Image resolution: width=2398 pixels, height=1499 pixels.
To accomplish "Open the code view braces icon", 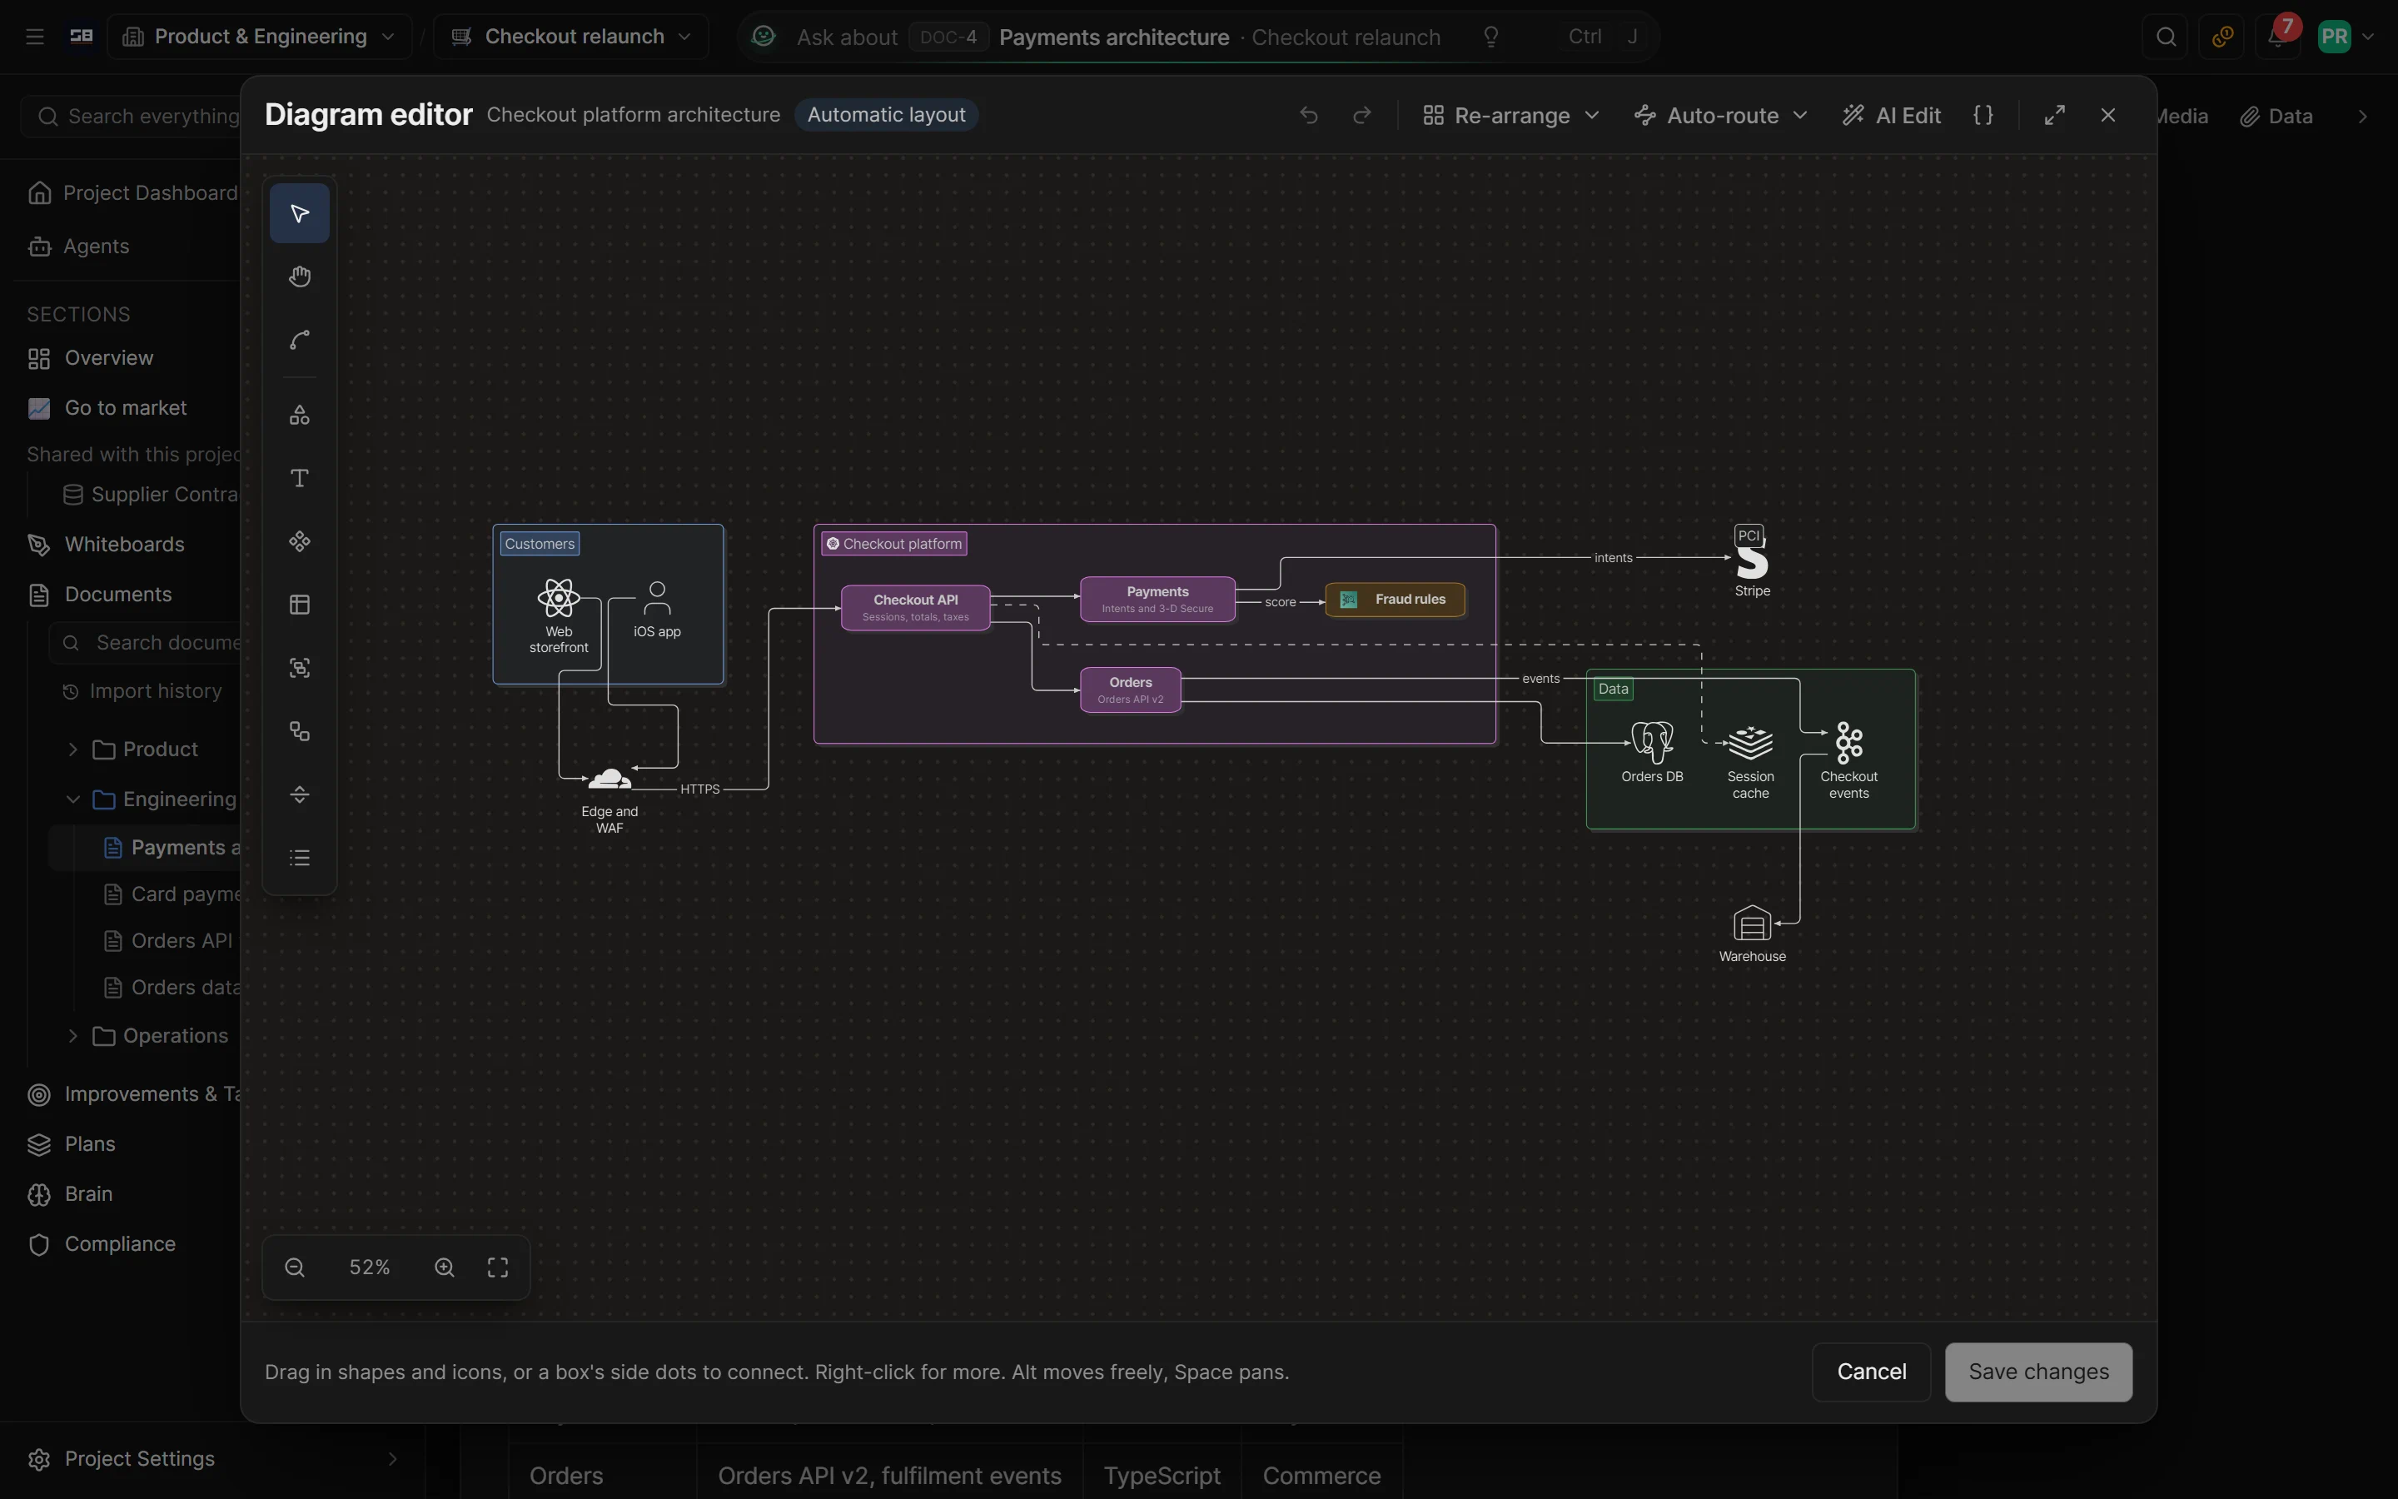I will (1983, 115).
